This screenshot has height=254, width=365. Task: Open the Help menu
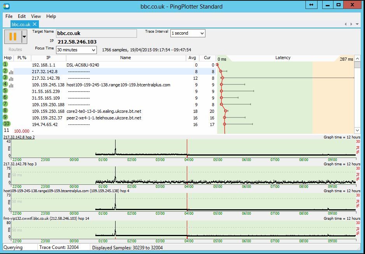click(51, 16)
